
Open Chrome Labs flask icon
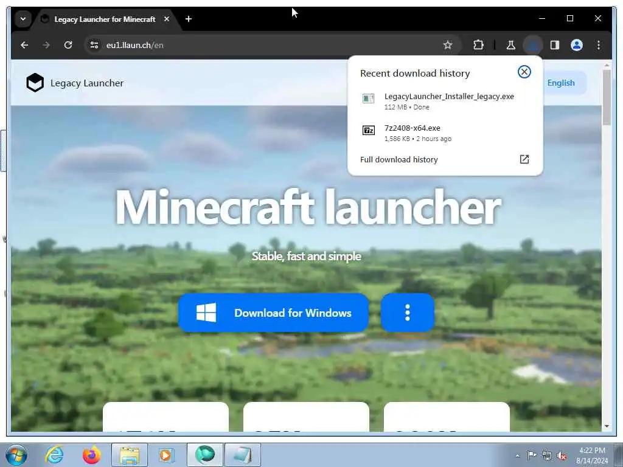511,45
